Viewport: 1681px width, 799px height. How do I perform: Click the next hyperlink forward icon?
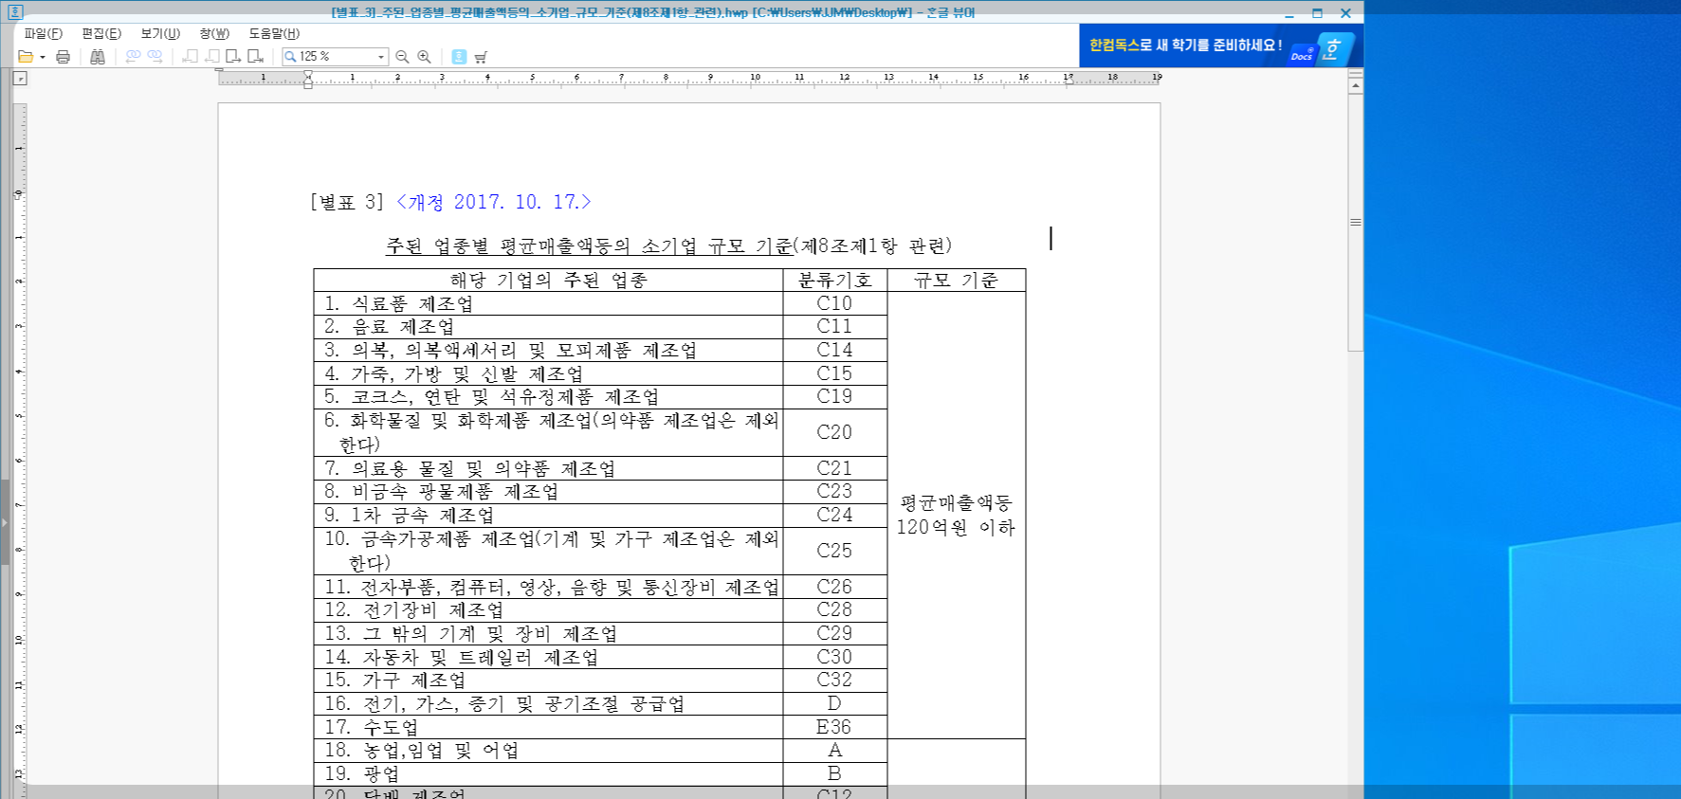tap(155, 57)
